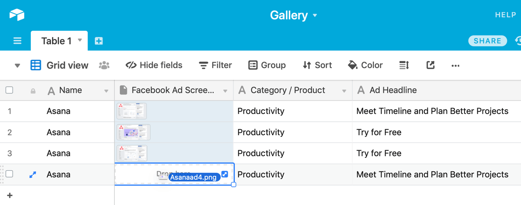Expand the views sidebar triangle

point(17,66)
